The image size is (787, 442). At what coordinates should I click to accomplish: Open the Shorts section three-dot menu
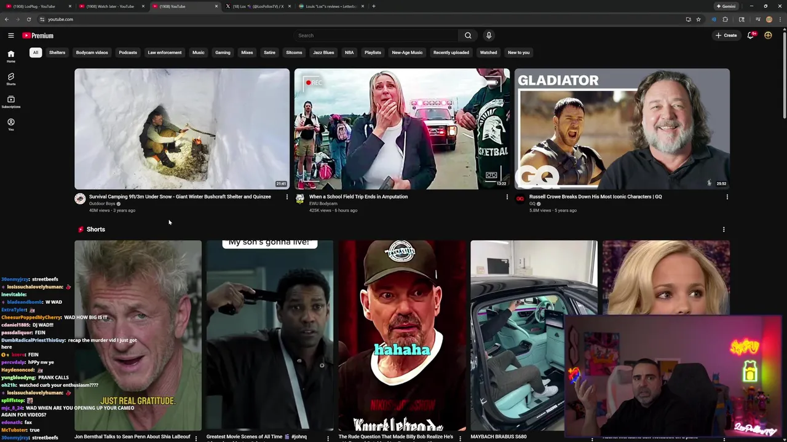pos(724,230)
